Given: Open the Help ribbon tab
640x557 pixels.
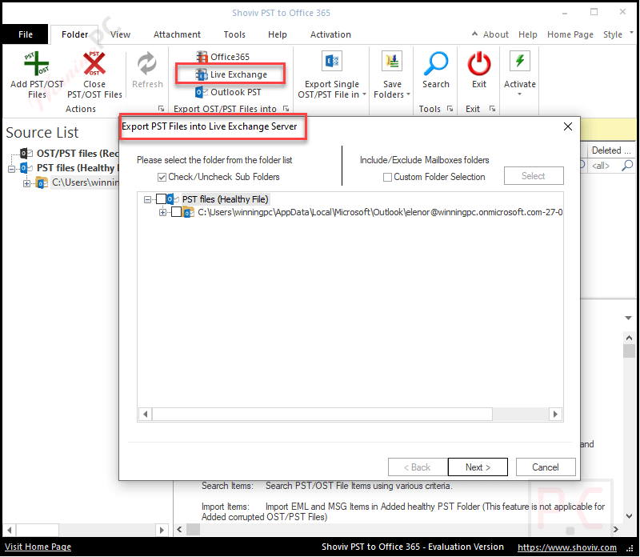Looking at the screenshot, I should [x=277, y=34].
